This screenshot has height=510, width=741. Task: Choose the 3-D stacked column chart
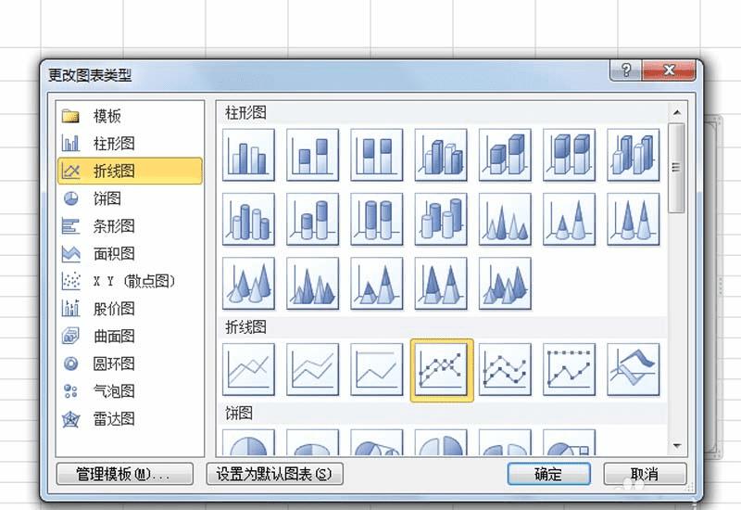click(x=505, y=155)
